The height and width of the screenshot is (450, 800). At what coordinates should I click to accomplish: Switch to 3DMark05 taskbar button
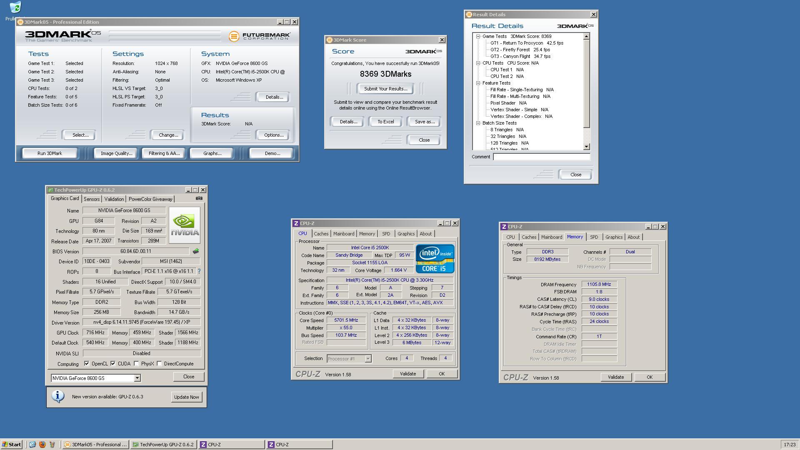95,445
